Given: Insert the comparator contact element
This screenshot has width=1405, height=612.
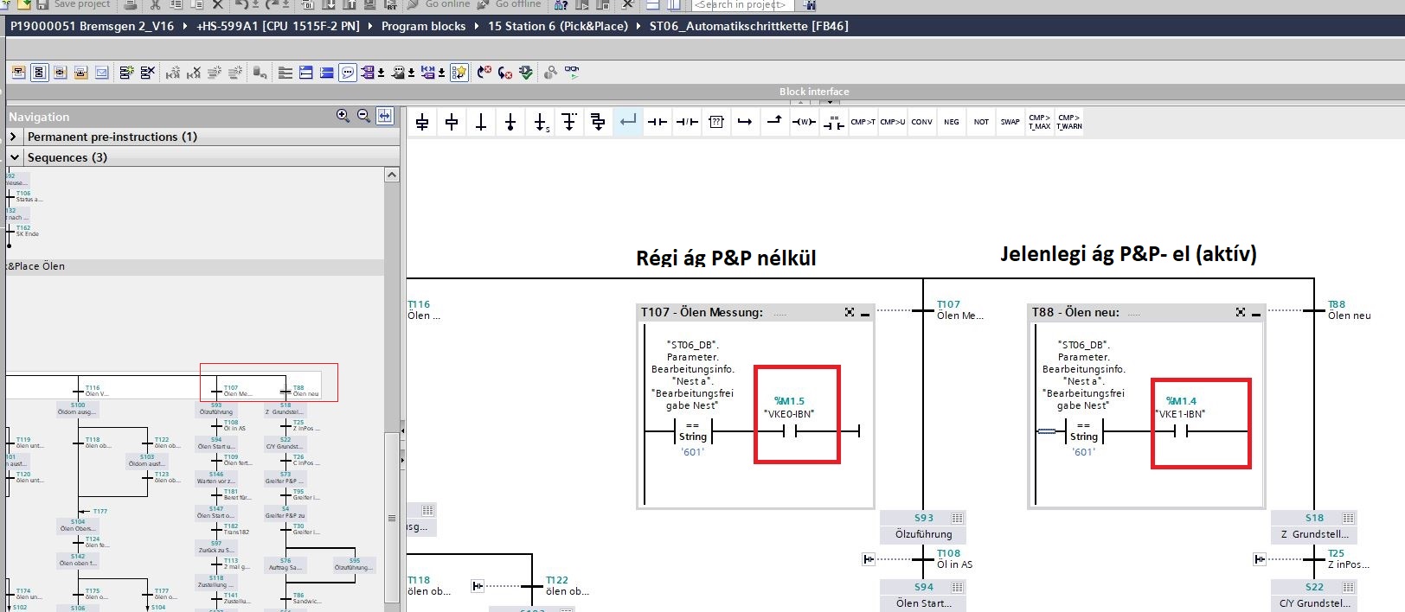Looking at the screenshot, I should (x=834, y=122).
